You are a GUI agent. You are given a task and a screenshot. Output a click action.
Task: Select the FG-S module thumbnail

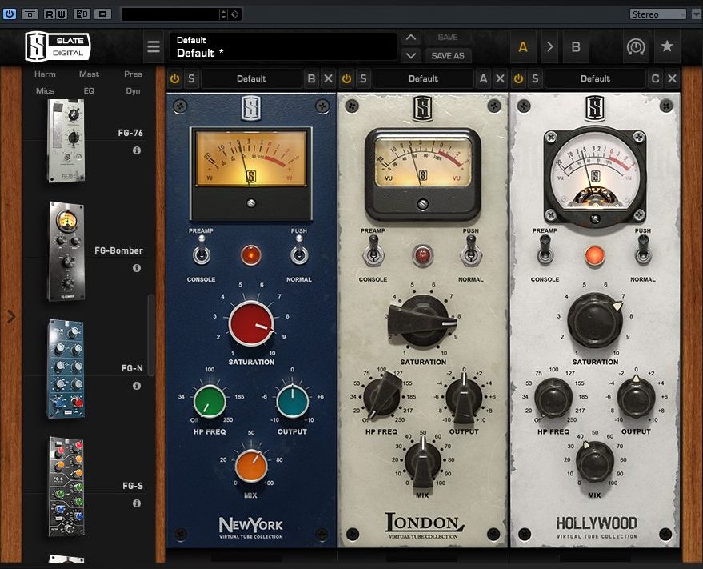tap(66, 486)
